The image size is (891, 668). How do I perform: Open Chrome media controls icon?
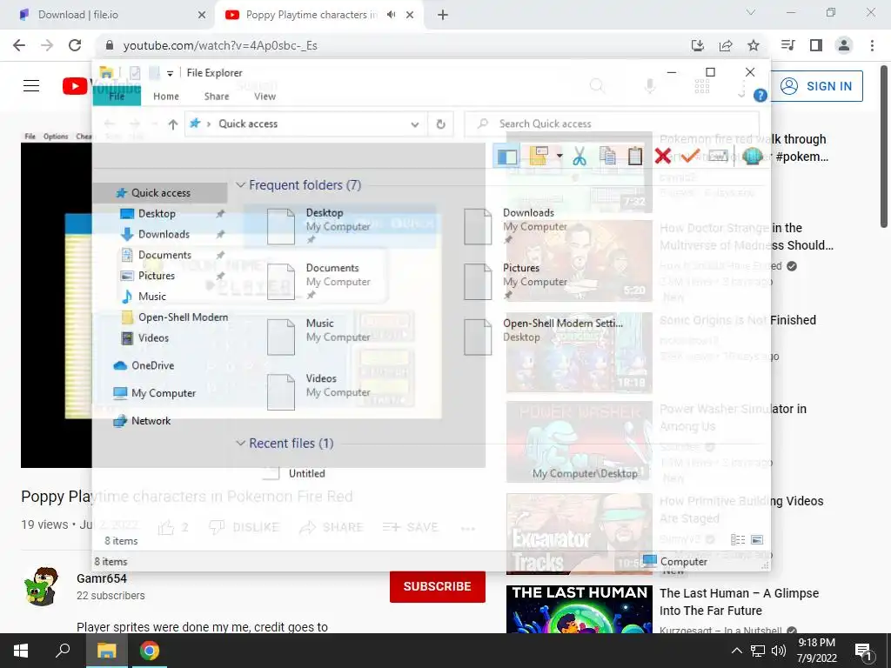pyautogui.click(x=787, y=45)
